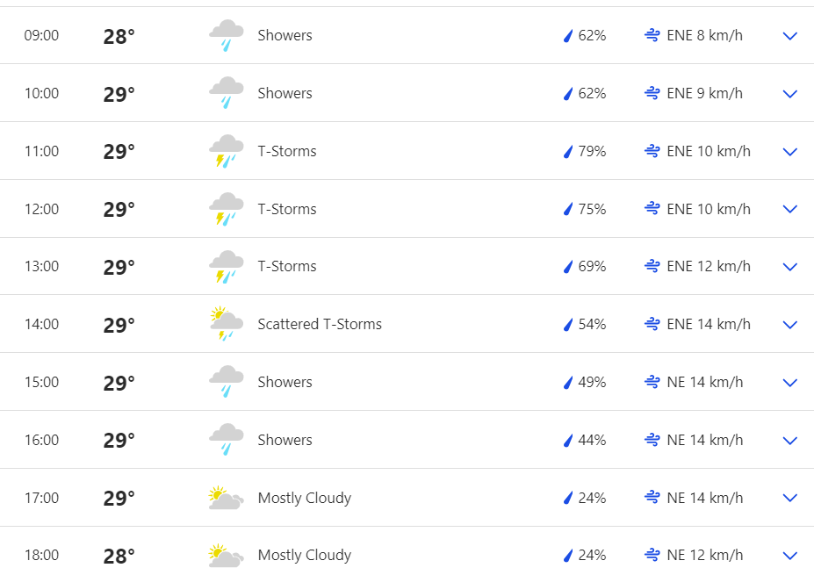Click the 29° temperature at 12:00
The height and width of the screenshot is (575, 814).
click(119, 210)
